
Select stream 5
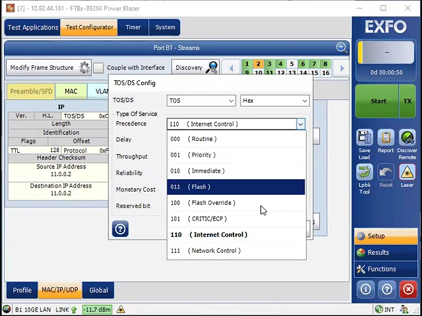291,64
